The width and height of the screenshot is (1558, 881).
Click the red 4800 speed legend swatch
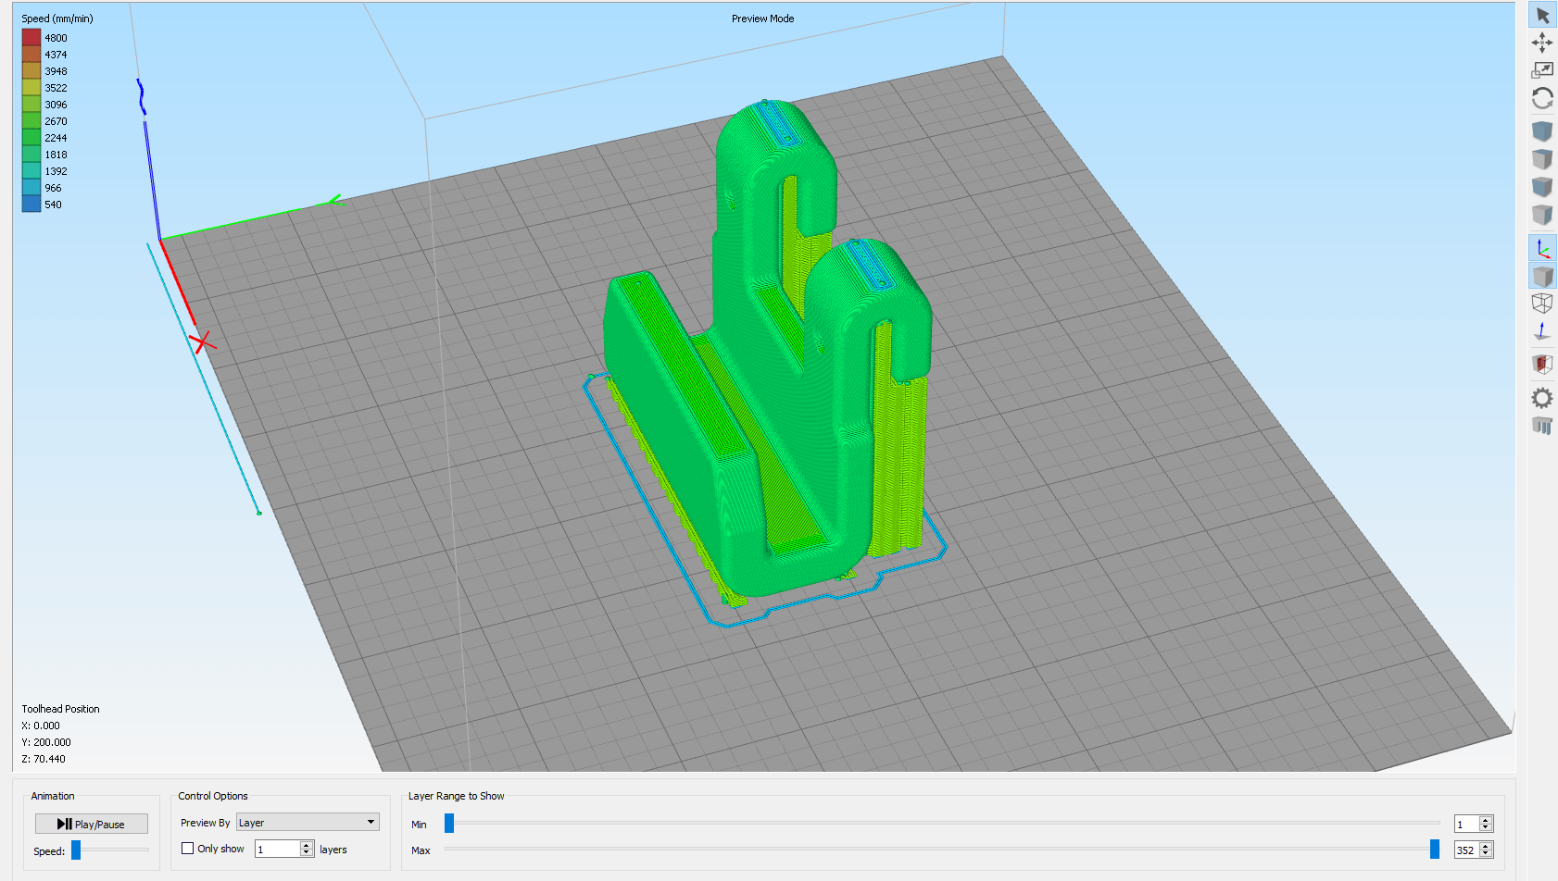coord(31,37)
